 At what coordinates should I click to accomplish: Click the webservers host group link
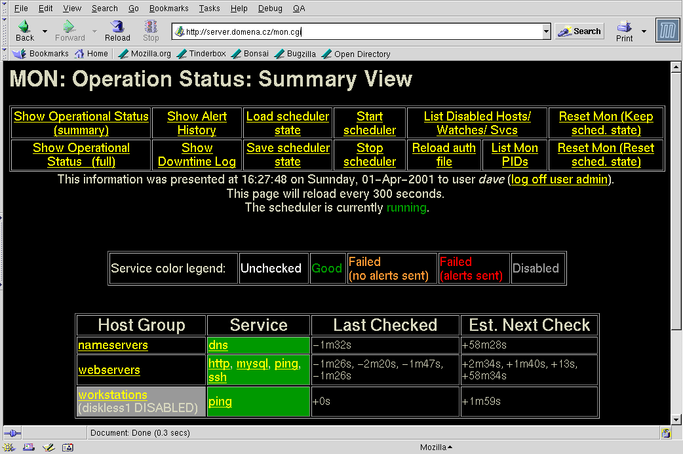109,370
